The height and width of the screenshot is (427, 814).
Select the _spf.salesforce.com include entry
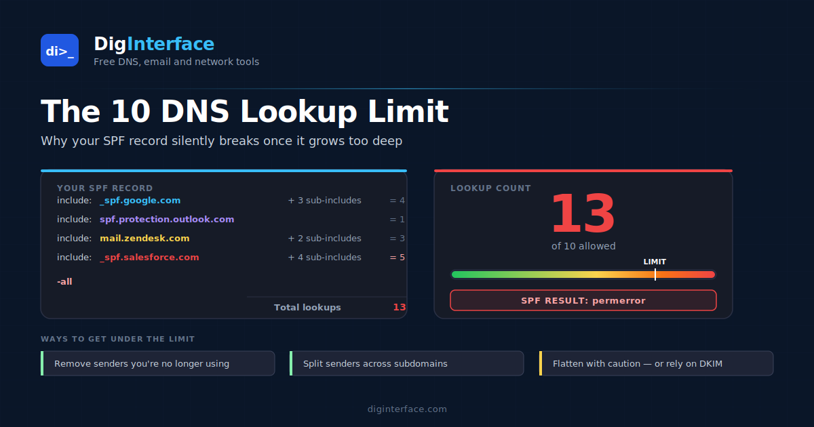pos(149,258)
